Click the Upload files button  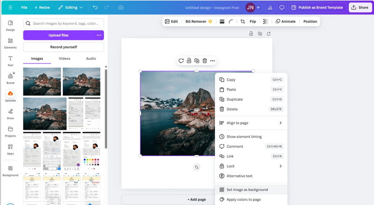coord(58,35)
